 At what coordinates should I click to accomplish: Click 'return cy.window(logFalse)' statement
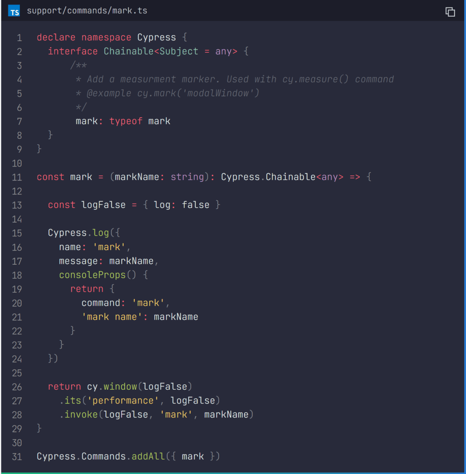click(x=120, y=387)
